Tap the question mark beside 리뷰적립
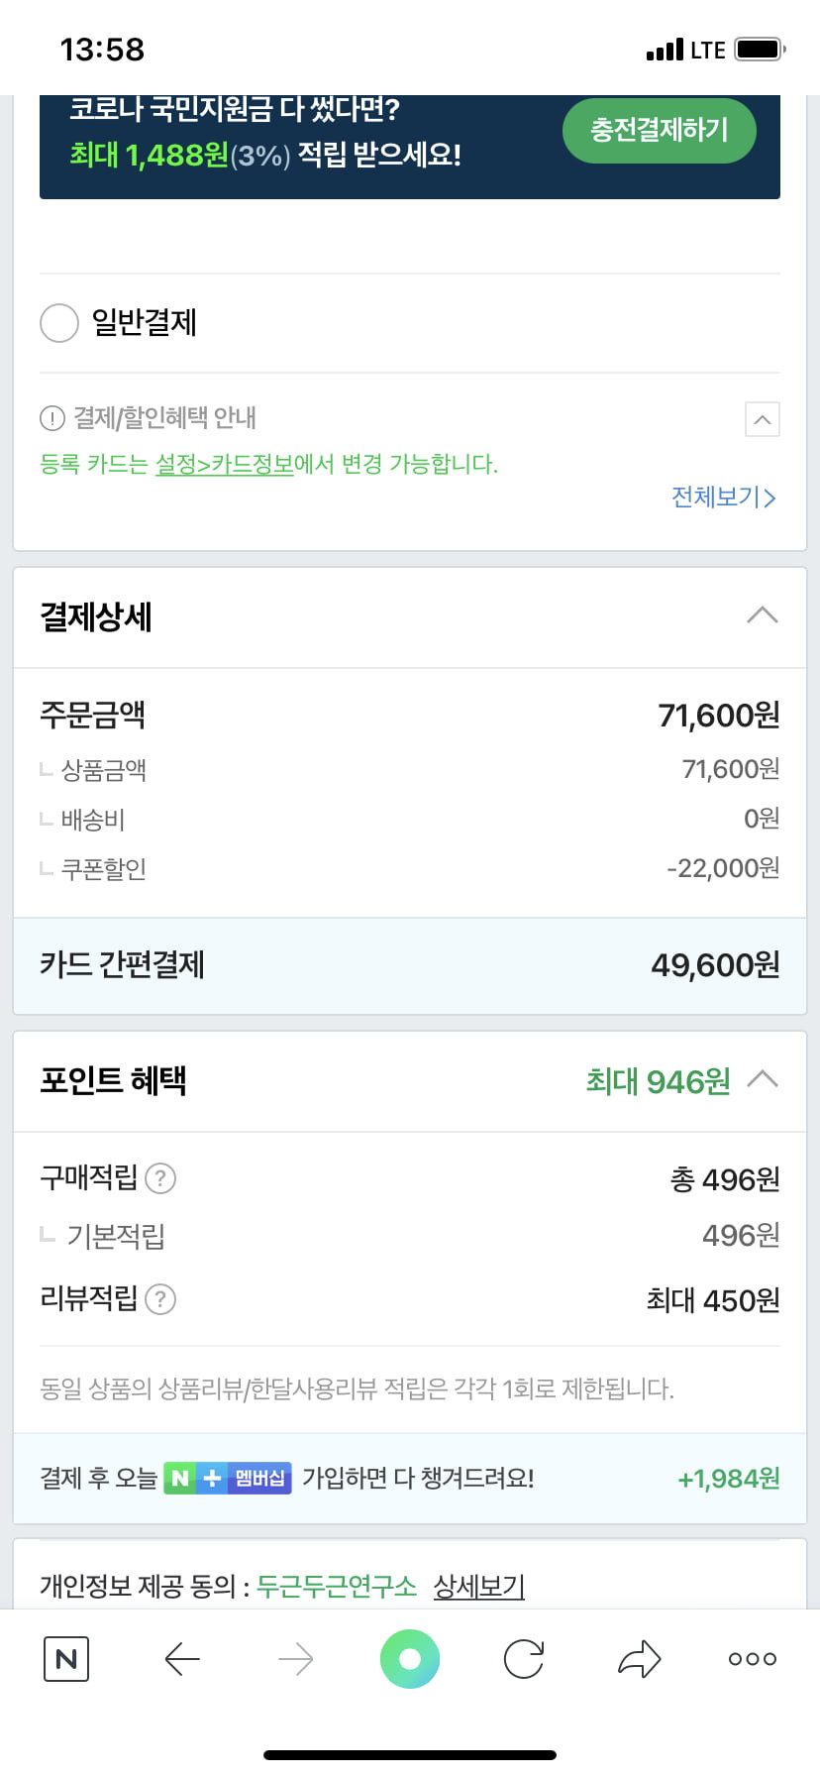This screenshot has height=1776, width=820. pyautogui.click(x=160, y=1299)
